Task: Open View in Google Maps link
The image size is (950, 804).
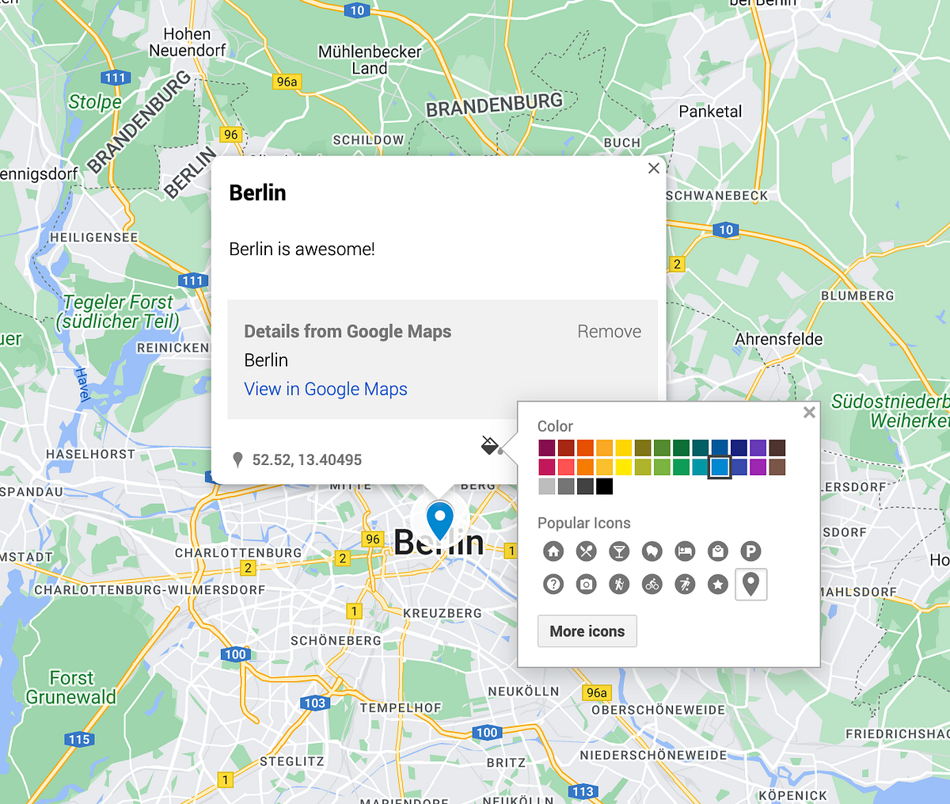Action: click(325, 389)
